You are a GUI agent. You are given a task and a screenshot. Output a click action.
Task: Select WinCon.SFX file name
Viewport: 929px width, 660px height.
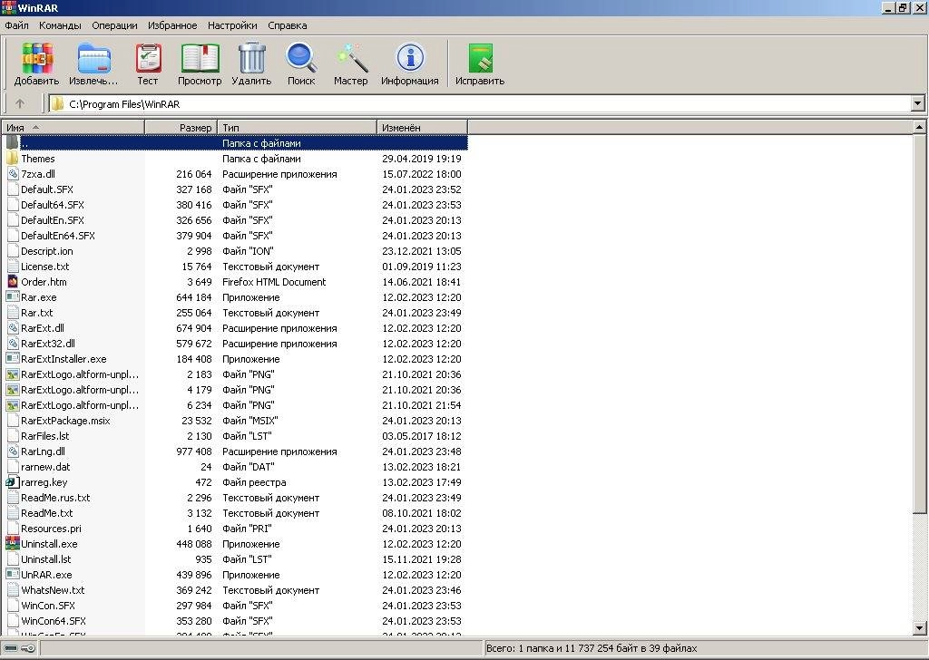tap(48, 605)
